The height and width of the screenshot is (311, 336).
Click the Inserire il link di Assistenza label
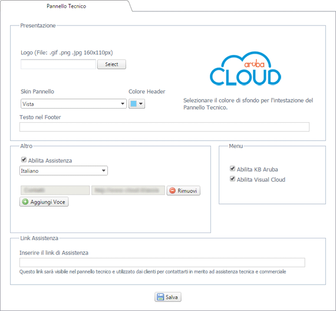click(x=54, y=253)
